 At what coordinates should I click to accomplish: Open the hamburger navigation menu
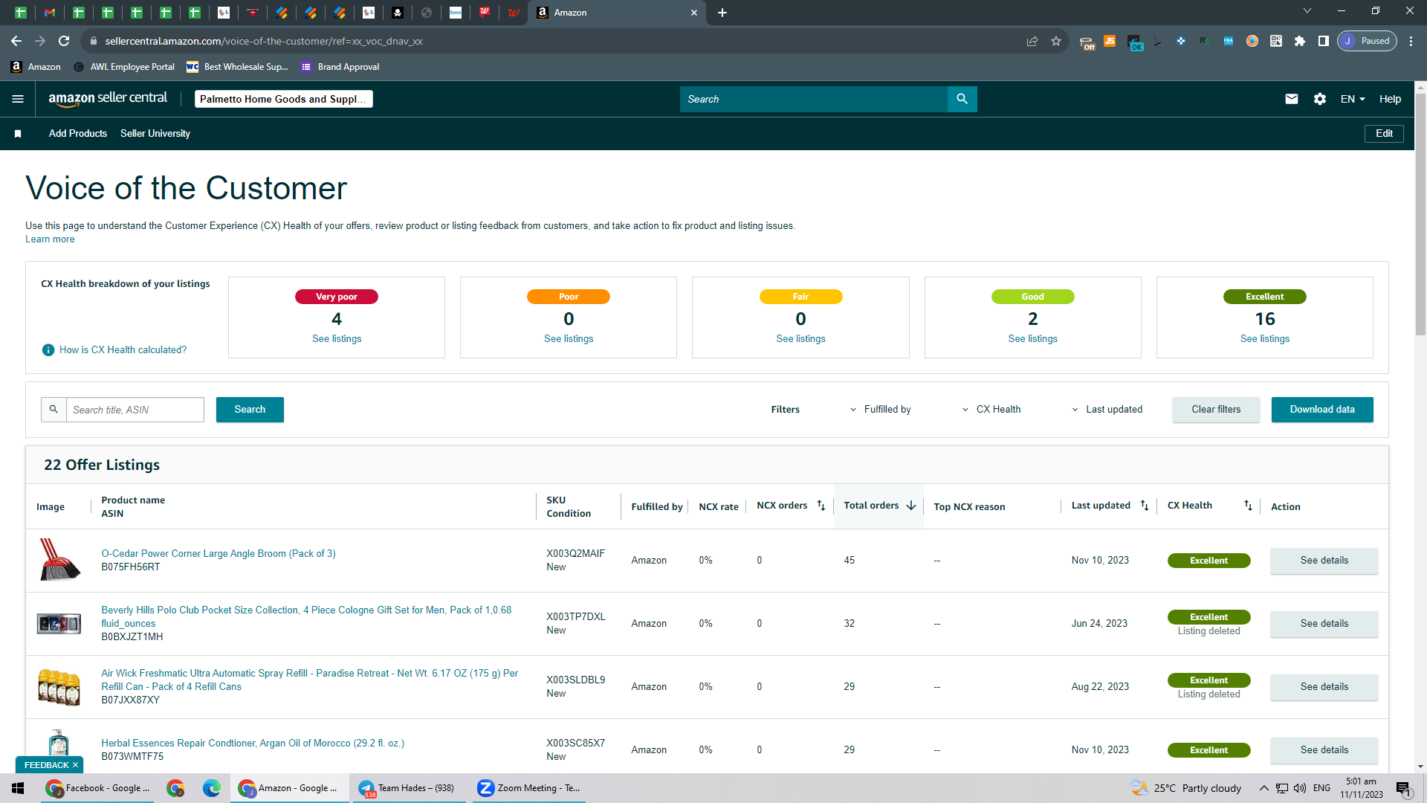tap(18, 99)
